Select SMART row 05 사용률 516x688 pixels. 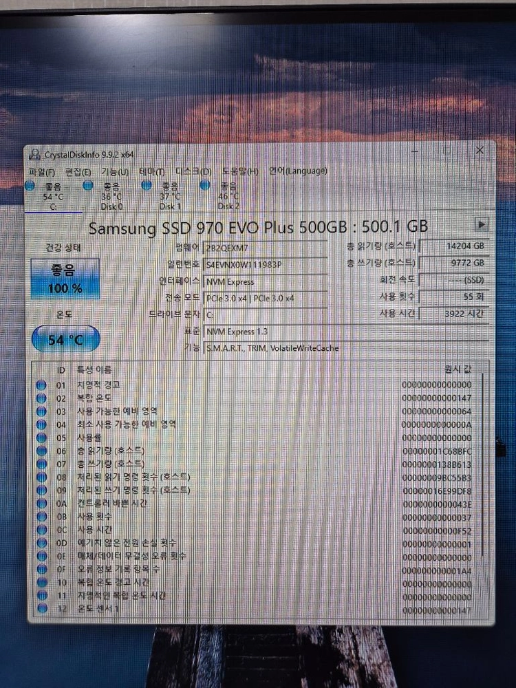256,438
